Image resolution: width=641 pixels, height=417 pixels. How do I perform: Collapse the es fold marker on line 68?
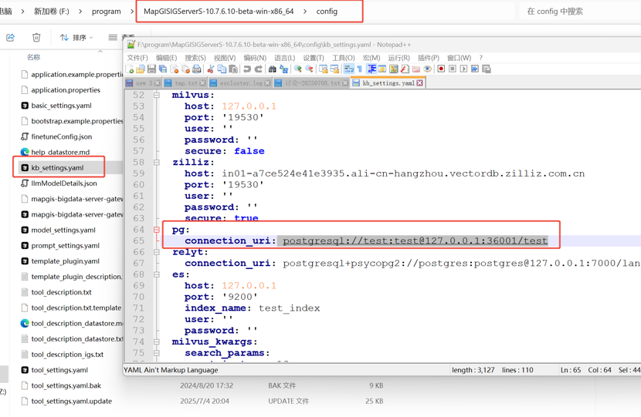tap(157, 274)
